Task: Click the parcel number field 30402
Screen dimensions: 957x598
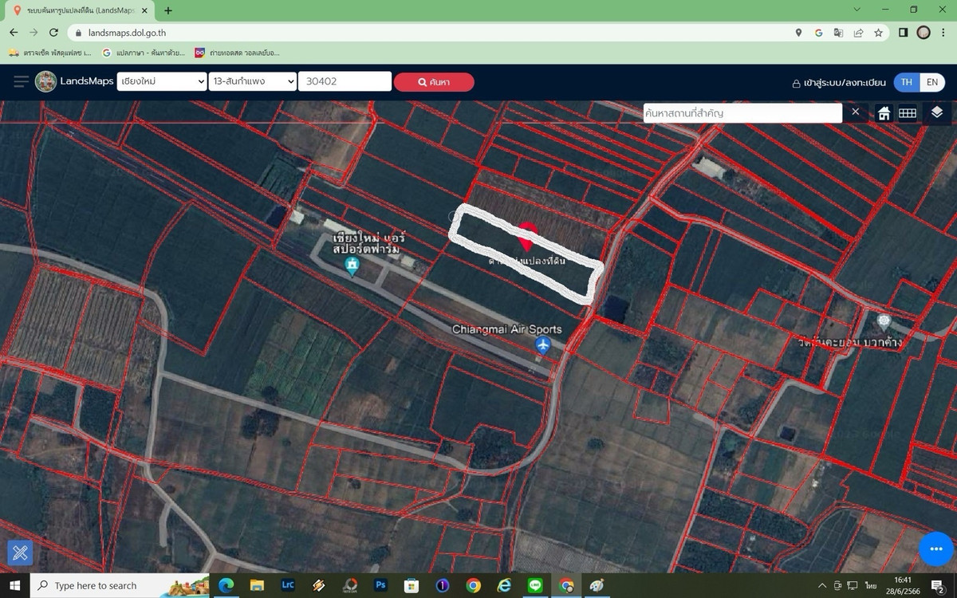Action: pos(345,82)
